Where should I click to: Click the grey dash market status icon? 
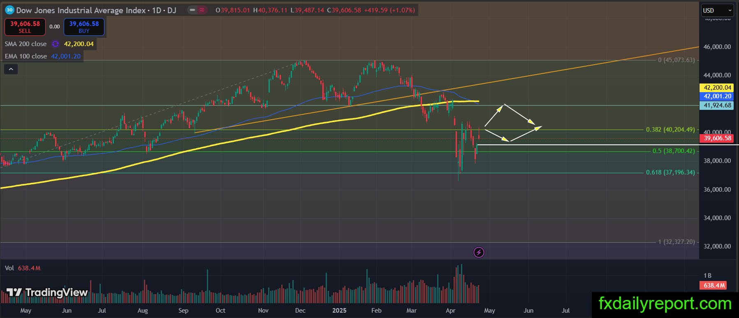point(192,10)
